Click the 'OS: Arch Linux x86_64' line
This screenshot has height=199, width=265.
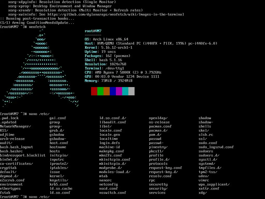click(106, 39)
